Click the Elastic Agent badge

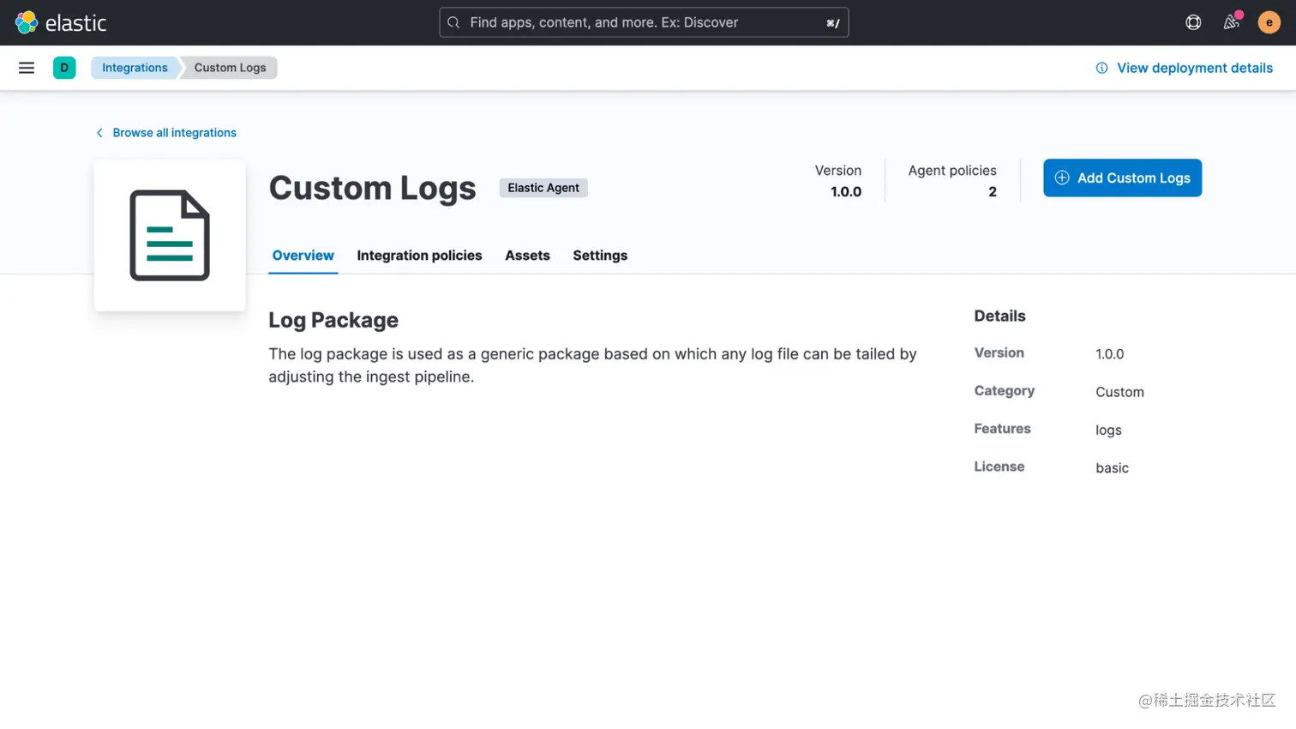[543, 188]
